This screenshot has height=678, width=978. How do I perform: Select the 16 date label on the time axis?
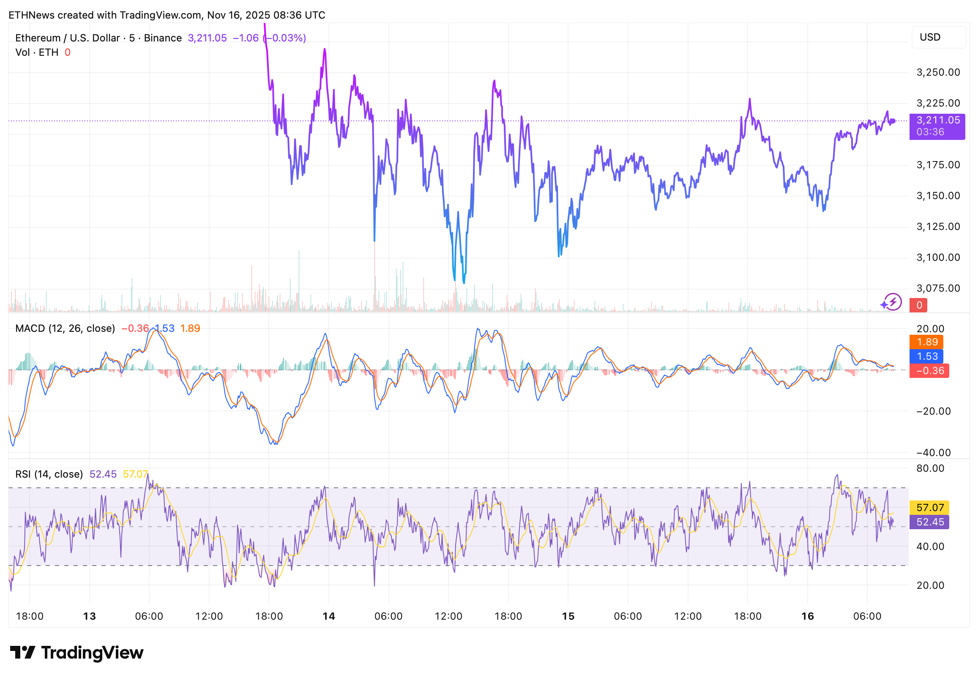click(x=807, y=616)
